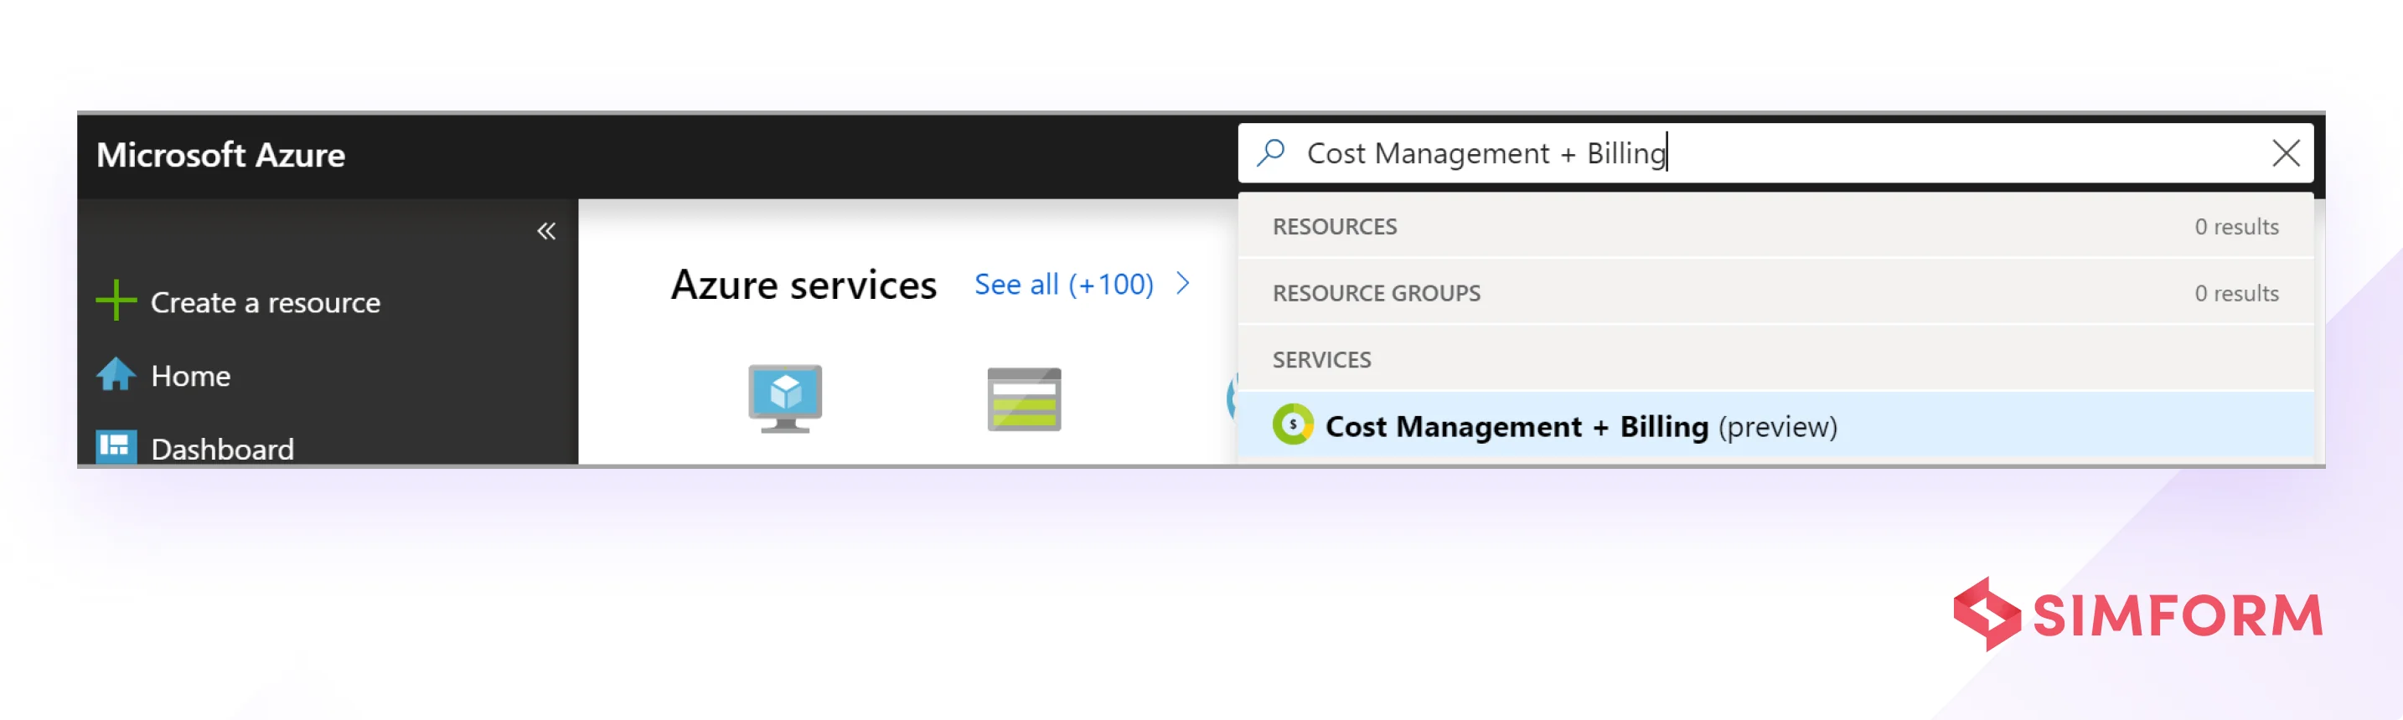
Task: Clear the search with X button
Action: pyautogui.click(x=2286, y=153)
